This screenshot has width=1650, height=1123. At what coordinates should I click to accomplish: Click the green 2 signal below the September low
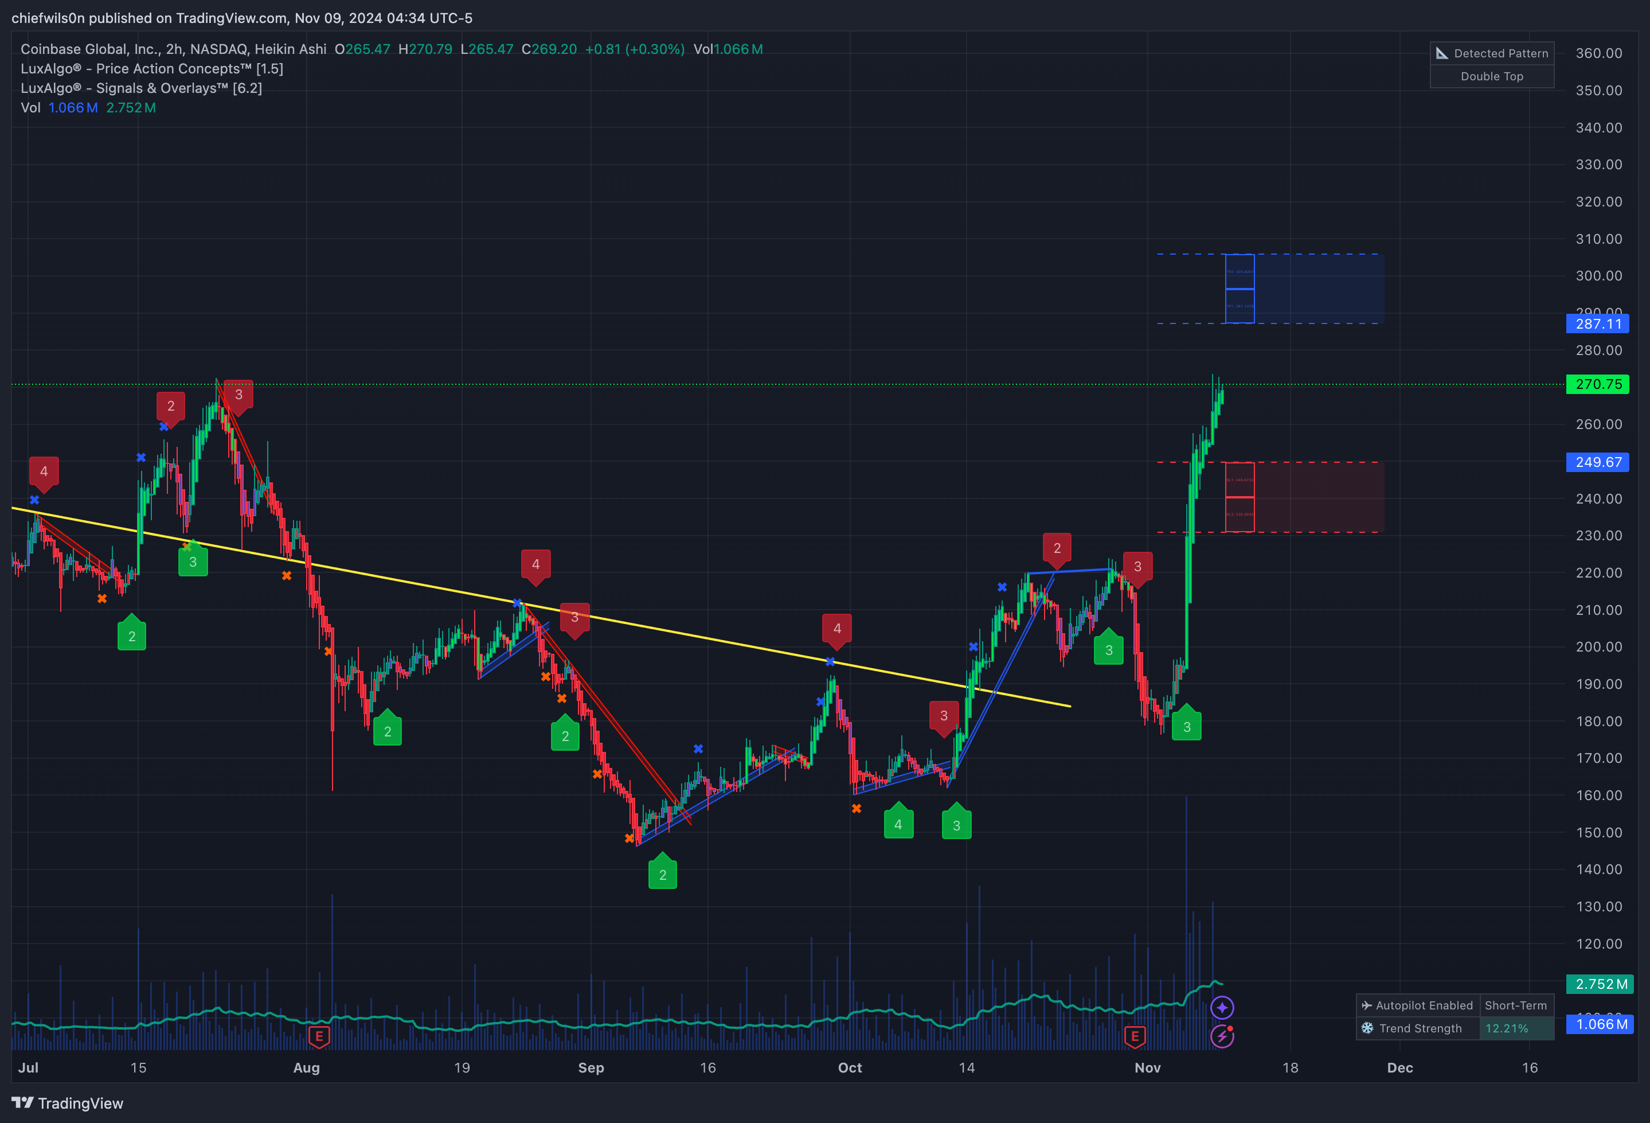[662, 872]
